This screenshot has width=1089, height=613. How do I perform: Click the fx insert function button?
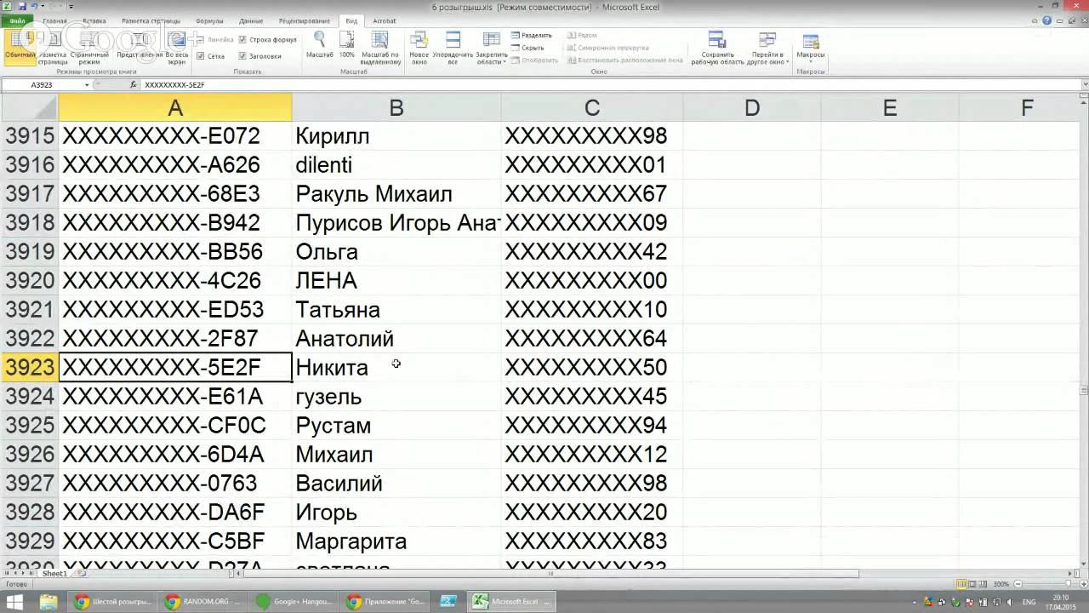(133, 85)
